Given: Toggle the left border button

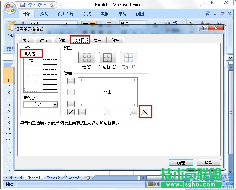Looking at the screenshot, I should click(82, 112).
